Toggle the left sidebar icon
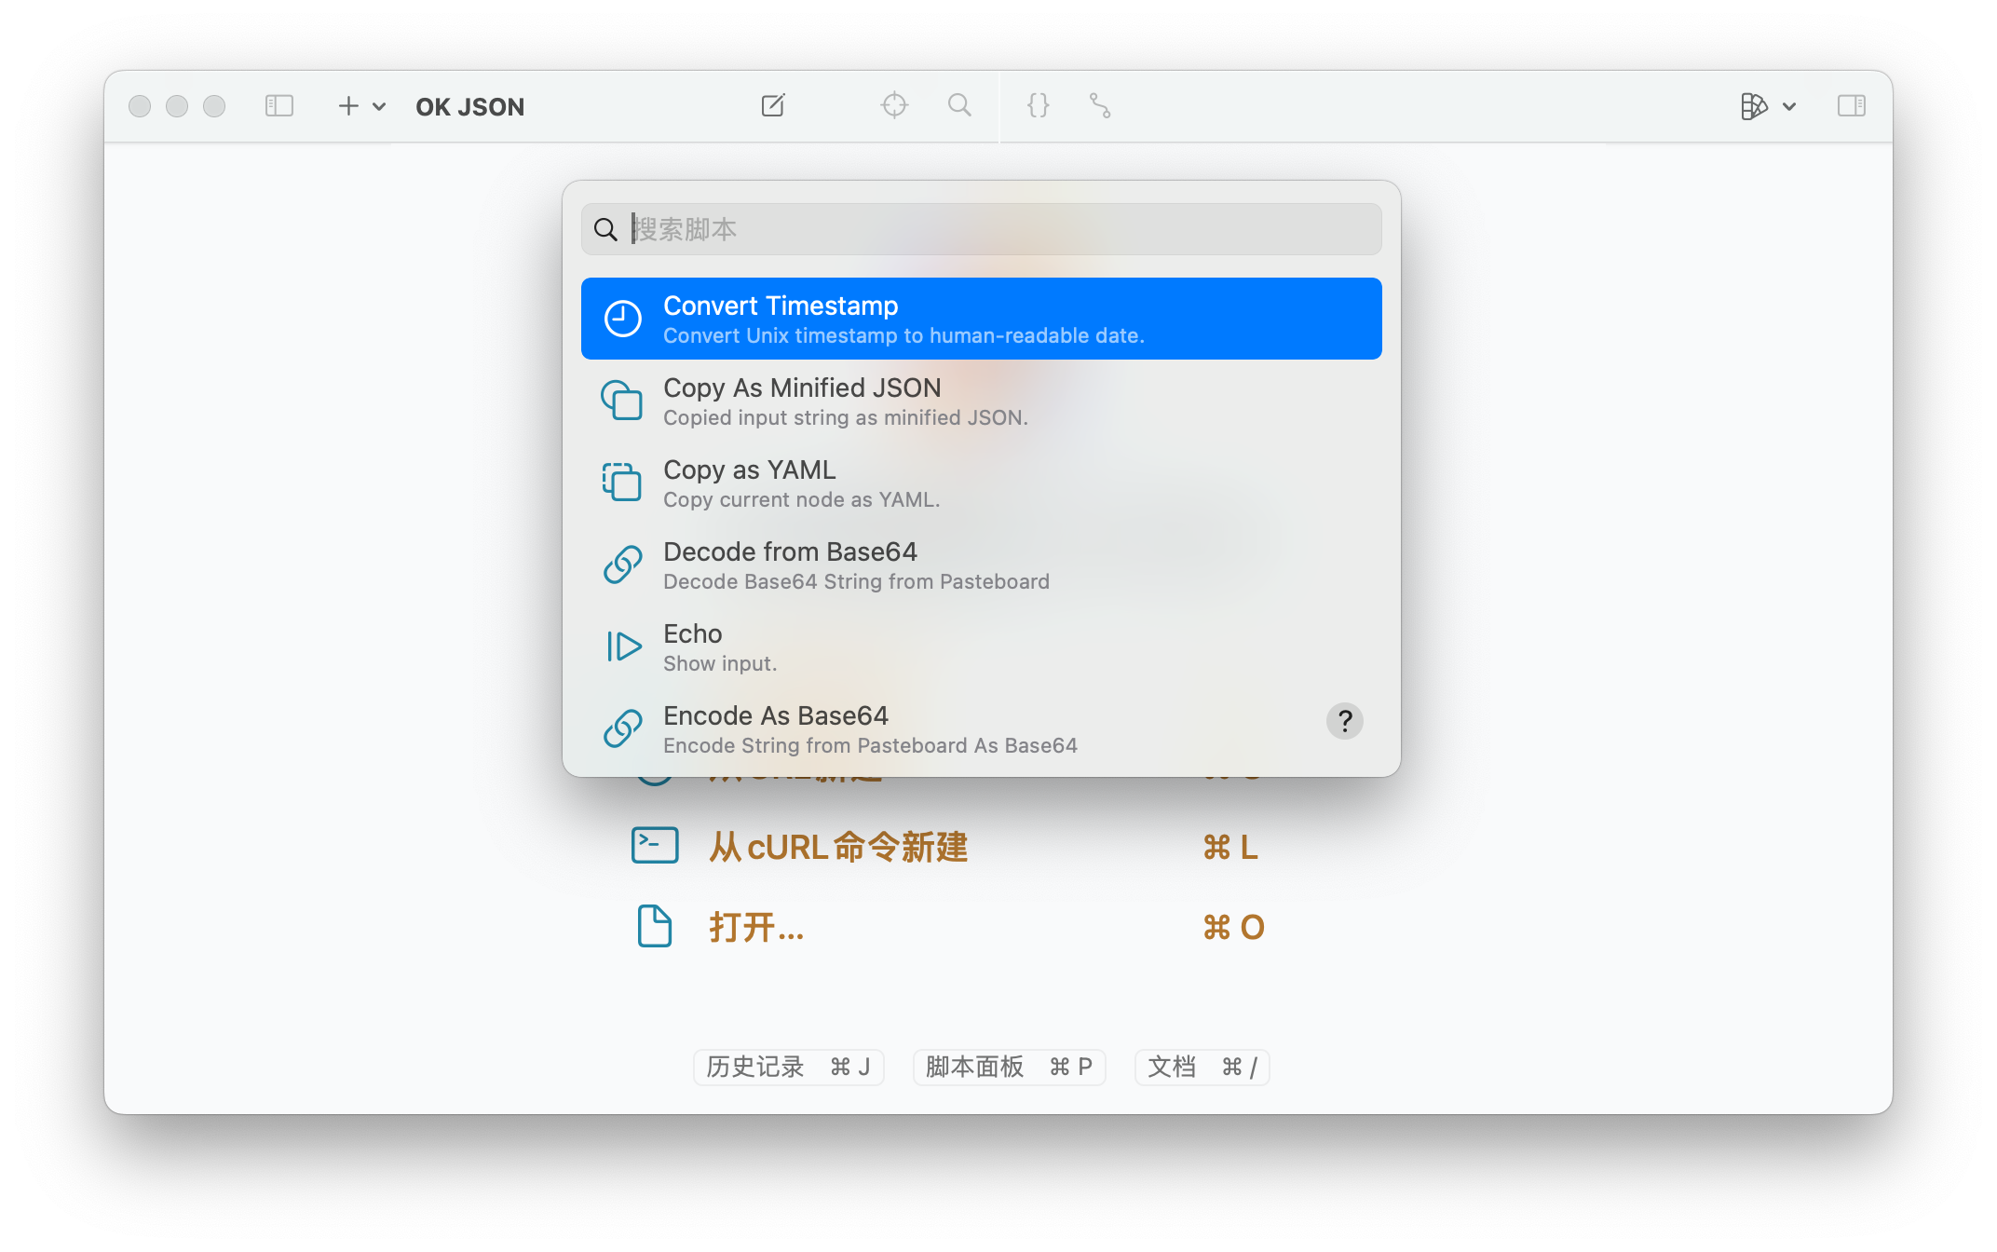 [x=279, y=106]
